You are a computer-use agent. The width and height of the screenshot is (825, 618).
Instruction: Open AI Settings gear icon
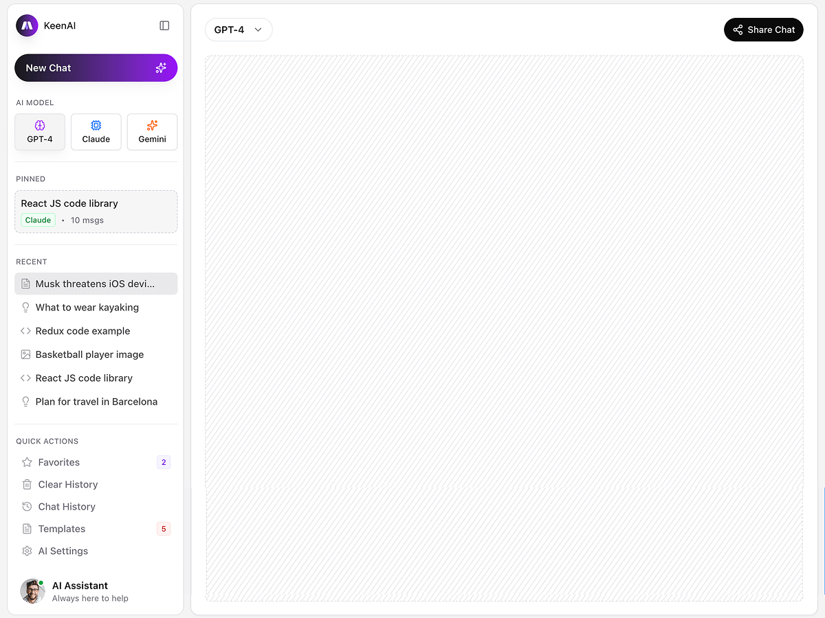pos(27,551)
